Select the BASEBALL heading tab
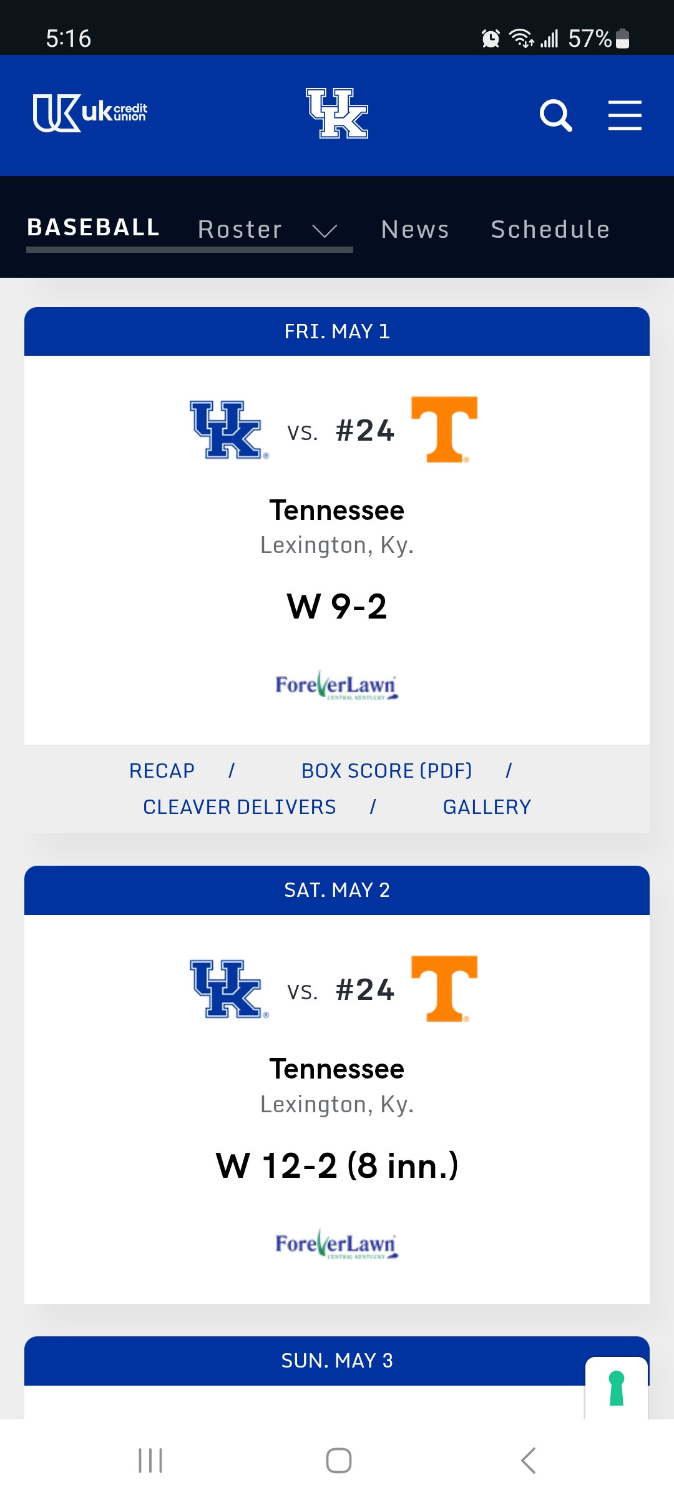Viewport: 674px width, 1498px height. [x=94, y=227]
